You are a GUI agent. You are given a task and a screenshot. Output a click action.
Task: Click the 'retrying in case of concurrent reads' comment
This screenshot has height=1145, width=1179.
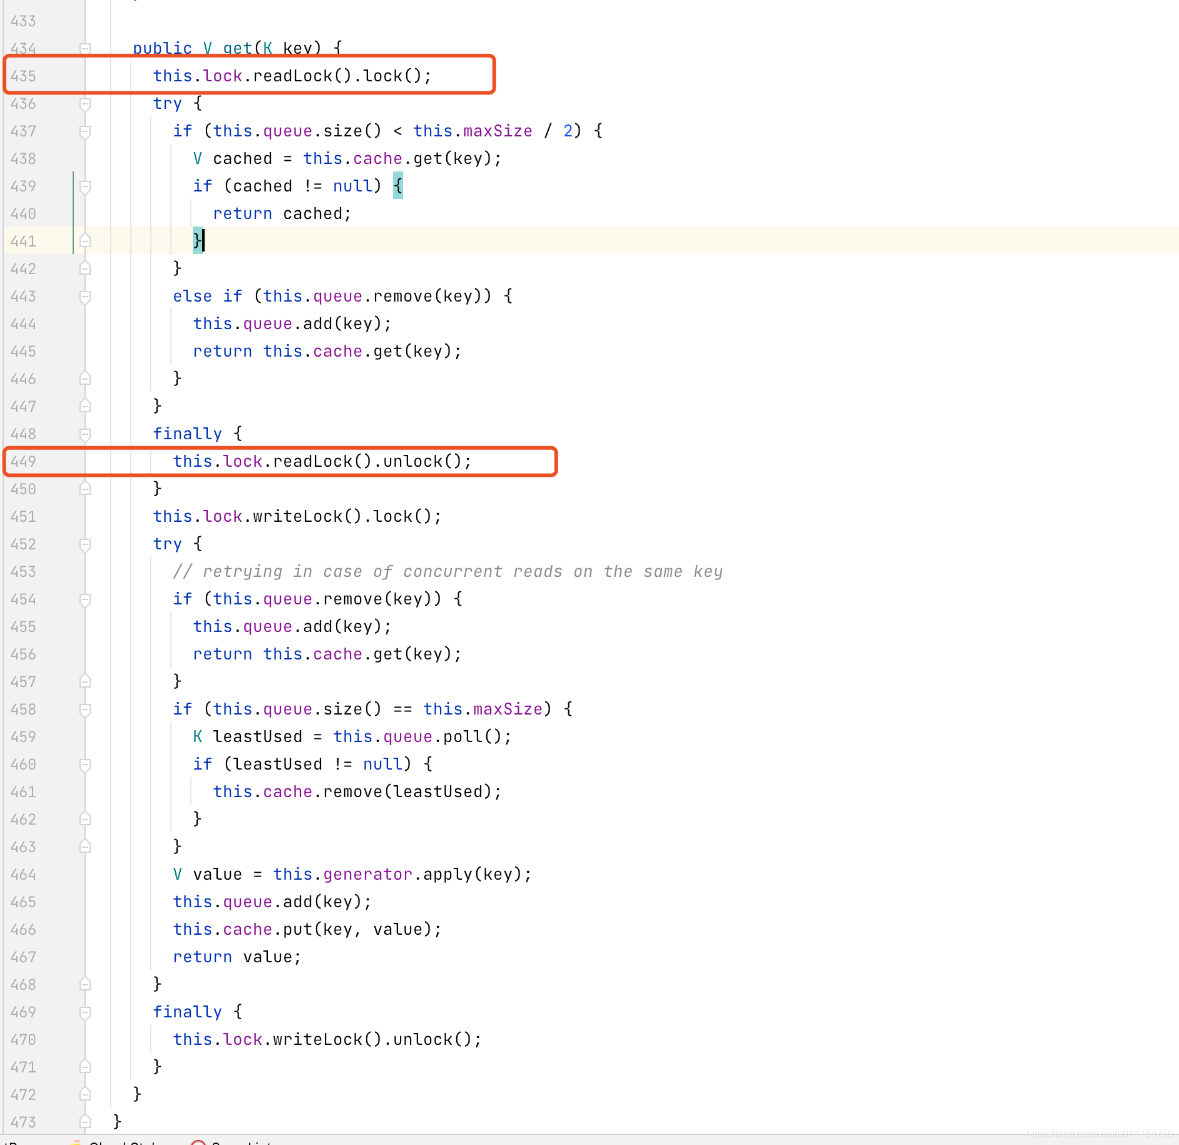coord(447,572)
